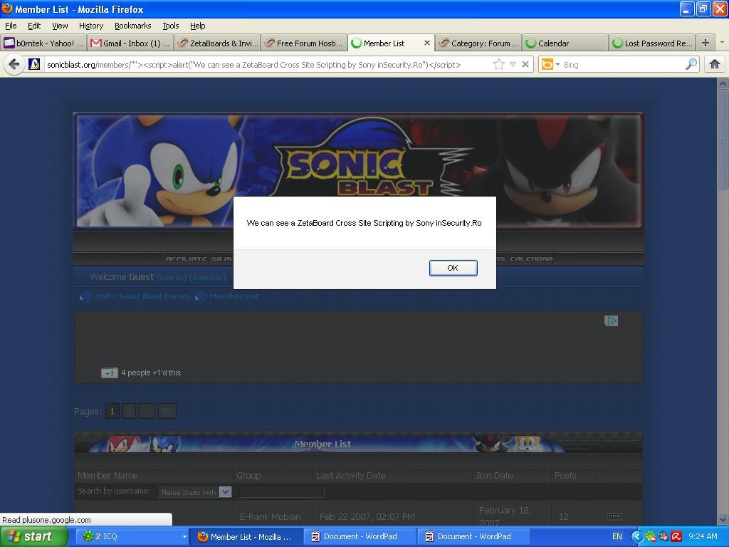Image resolution: width=729 pixels, height=547 pixels.
Task: Open the Member List breadcrumb link
Action: coord(234,296)
